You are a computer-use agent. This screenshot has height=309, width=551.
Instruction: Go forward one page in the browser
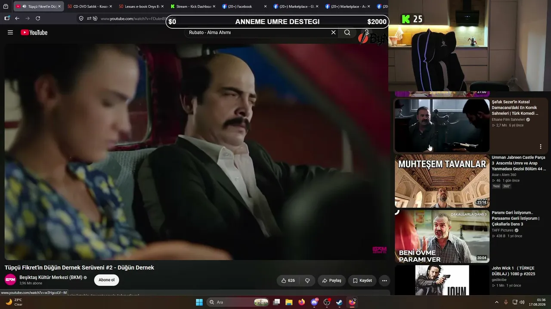point(28,18)
